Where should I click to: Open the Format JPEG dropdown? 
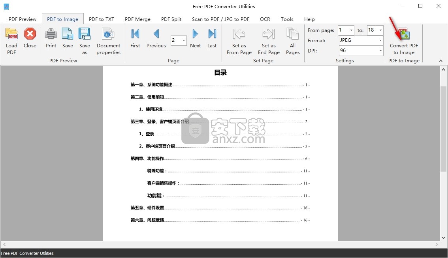pyautogui.click(x=380, y=40)
